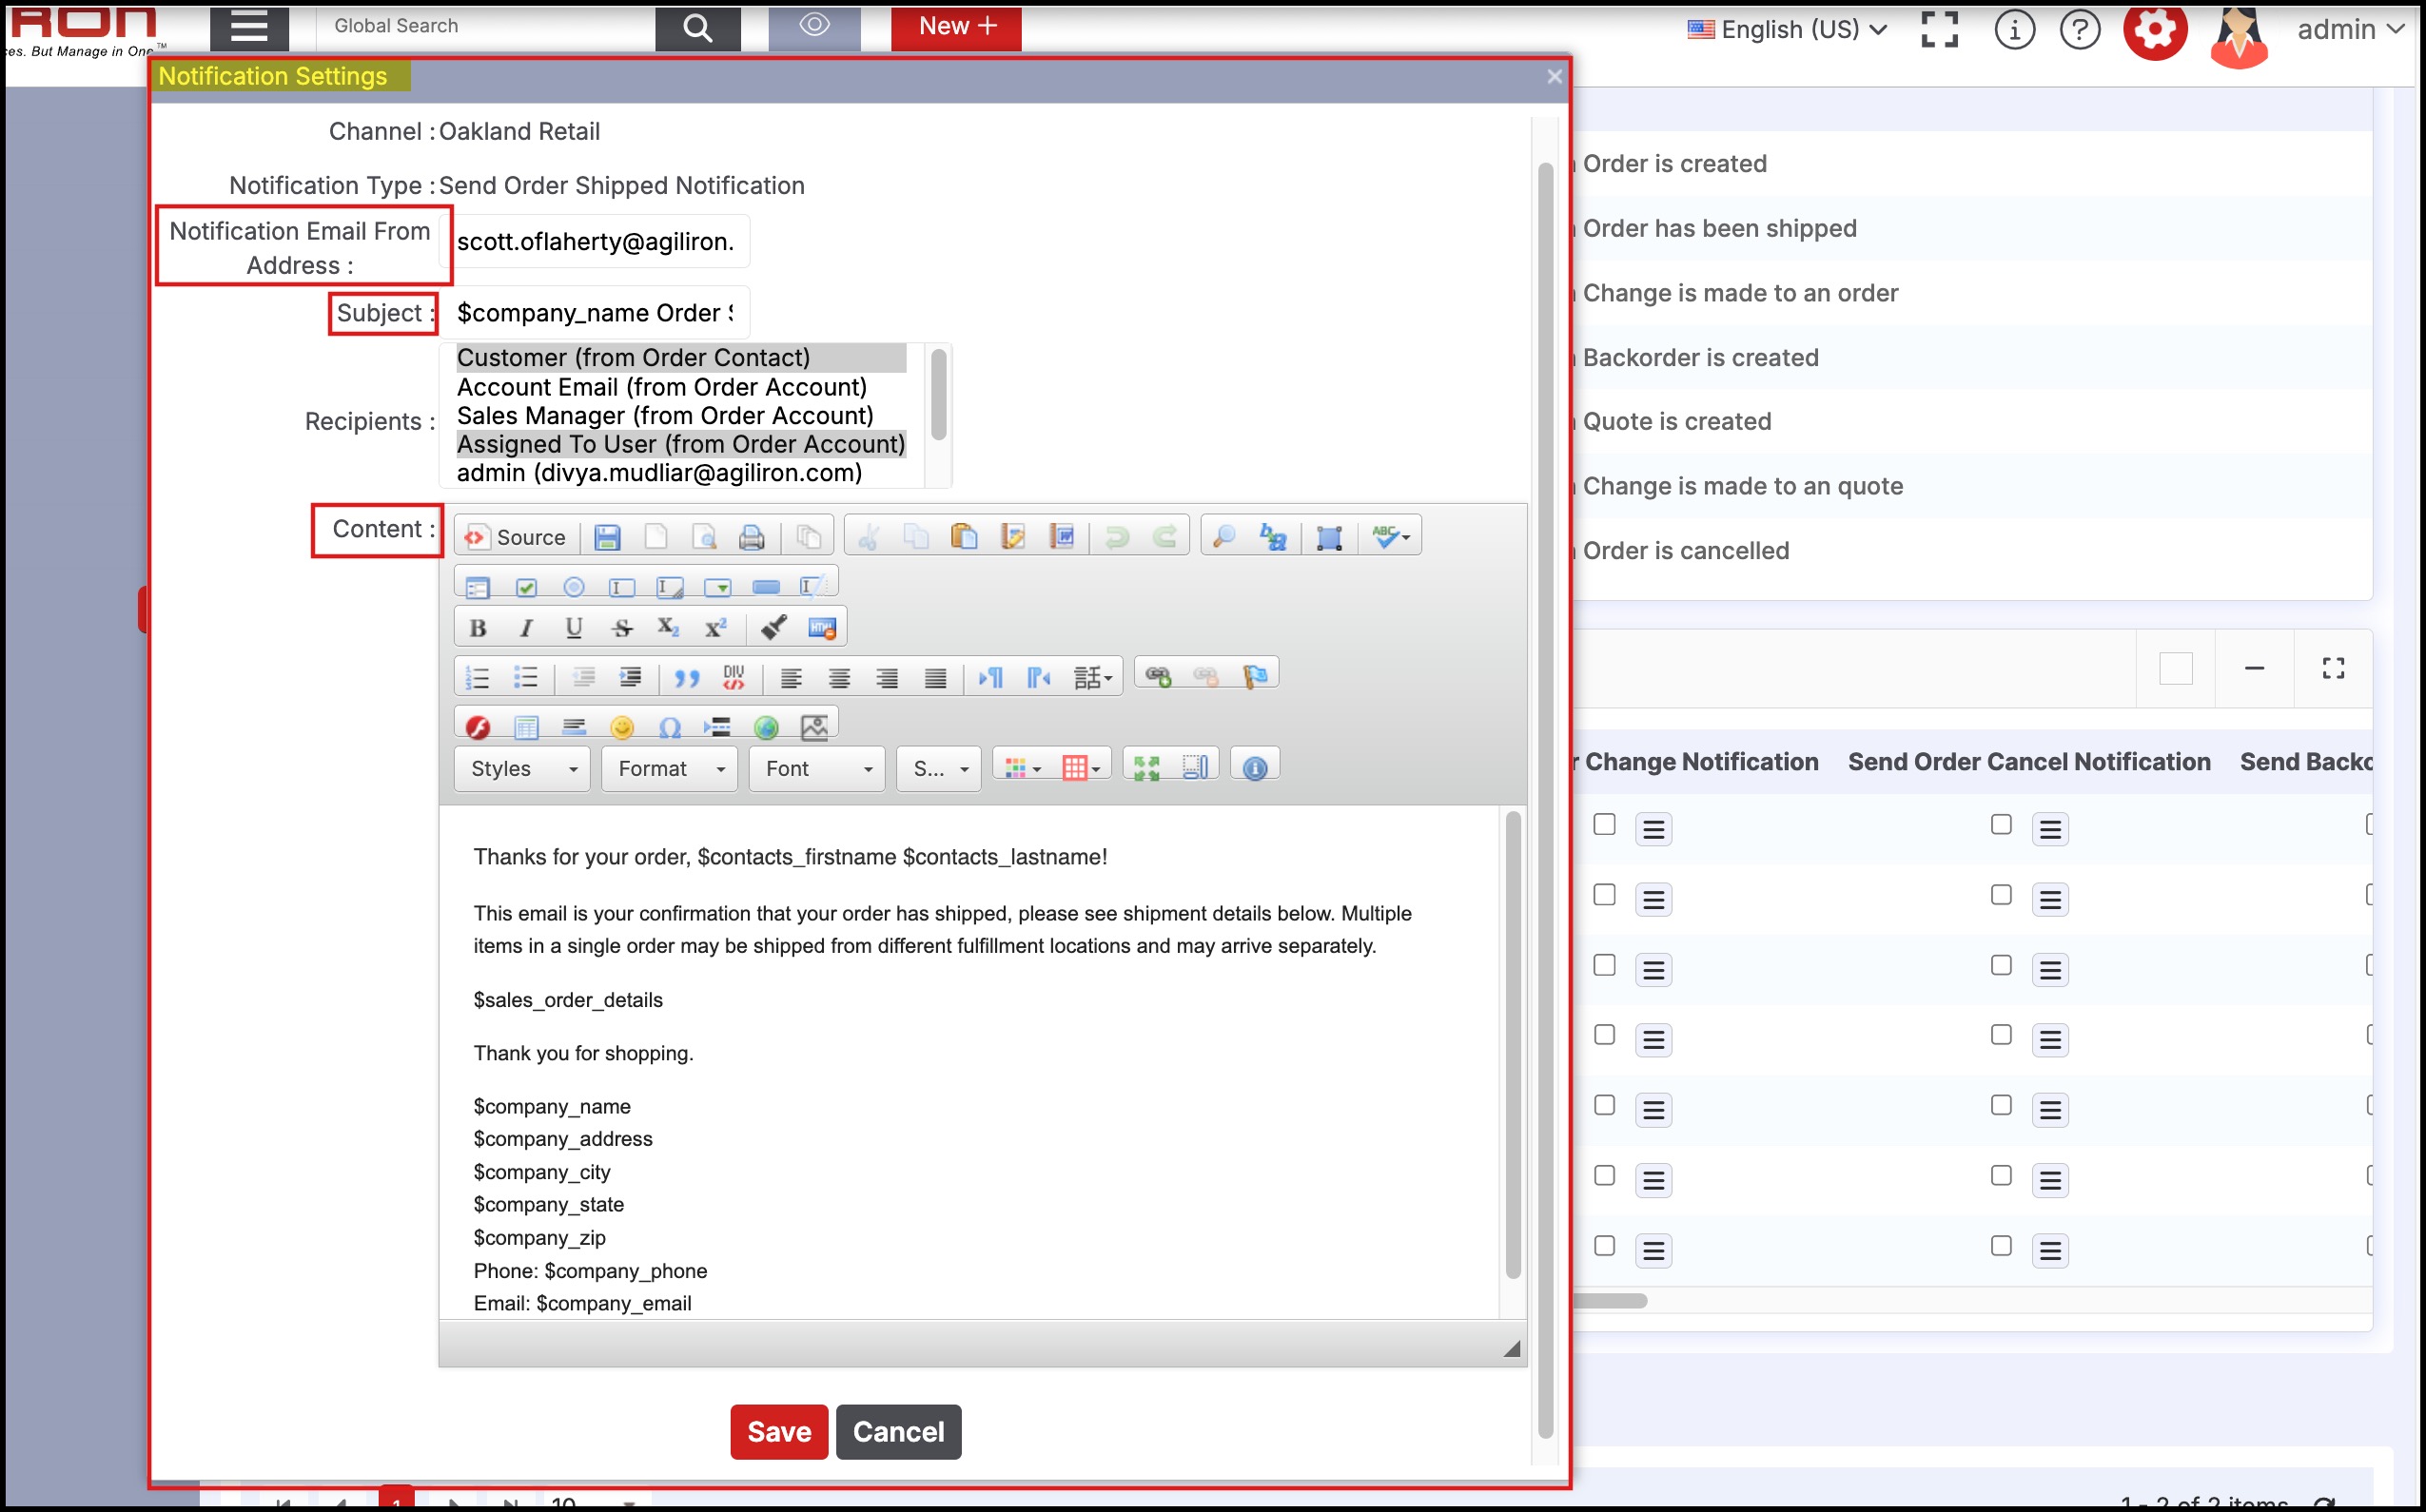Insert a numbered list
This screenshot has height=1512, width=2426.
(478, 678)
